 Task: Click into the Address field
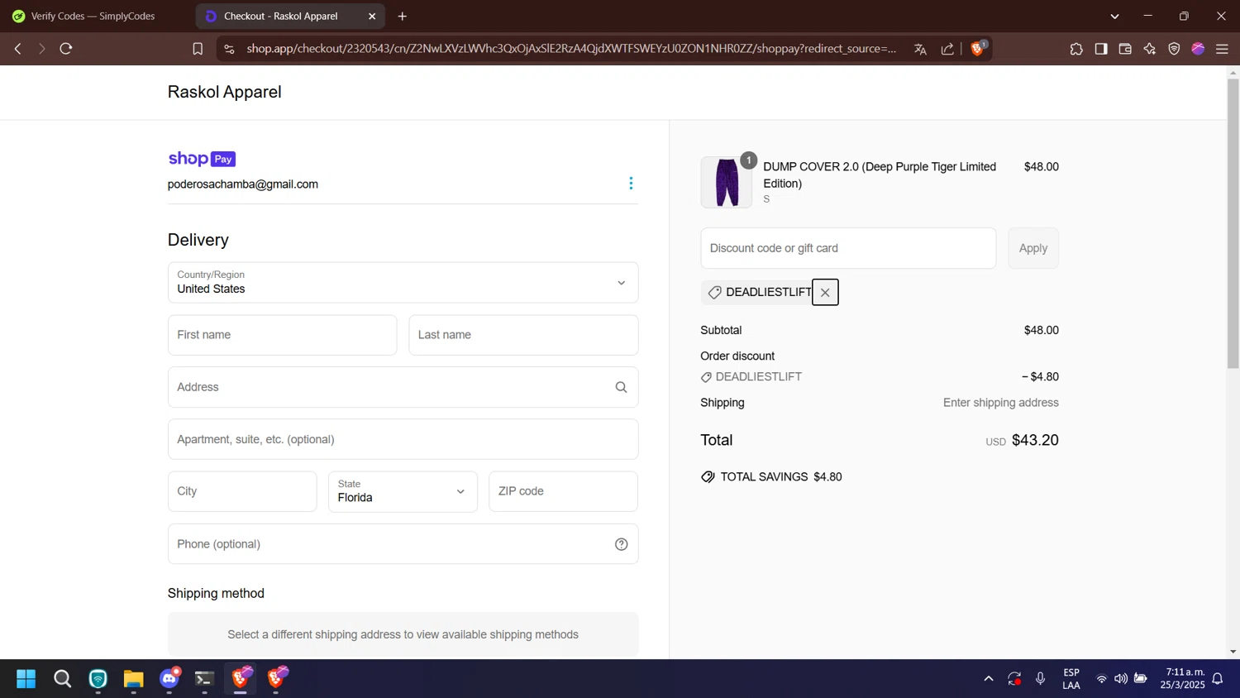403,387
